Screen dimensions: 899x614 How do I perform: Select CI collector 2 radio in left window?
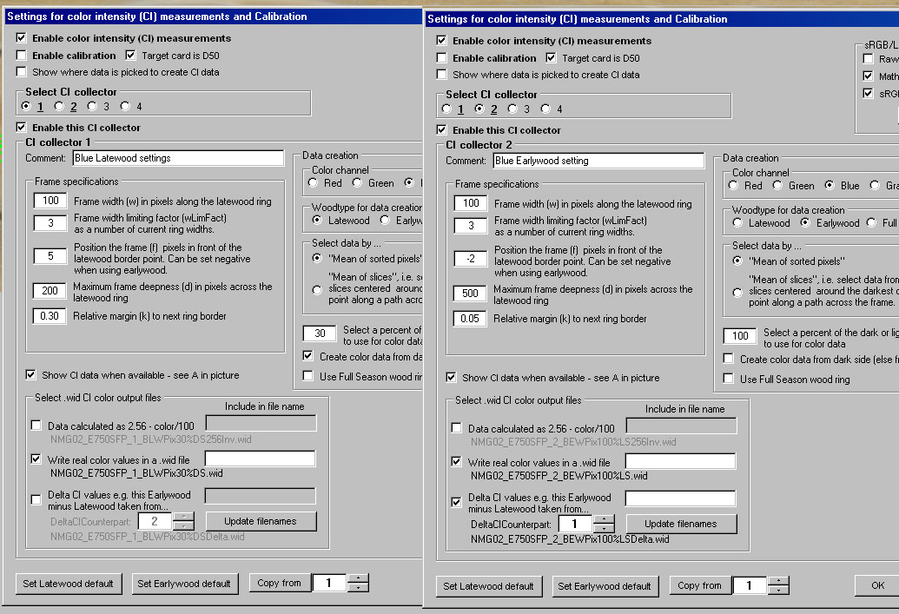(59, 106)
